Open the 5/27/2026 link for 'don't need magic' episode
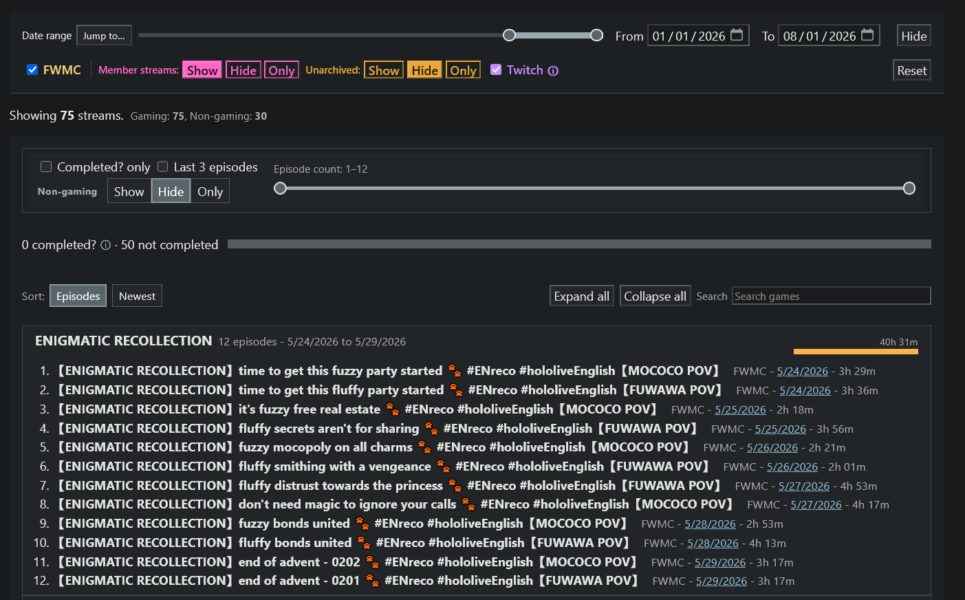Screen dimensions: 965x600 [816, 505]
